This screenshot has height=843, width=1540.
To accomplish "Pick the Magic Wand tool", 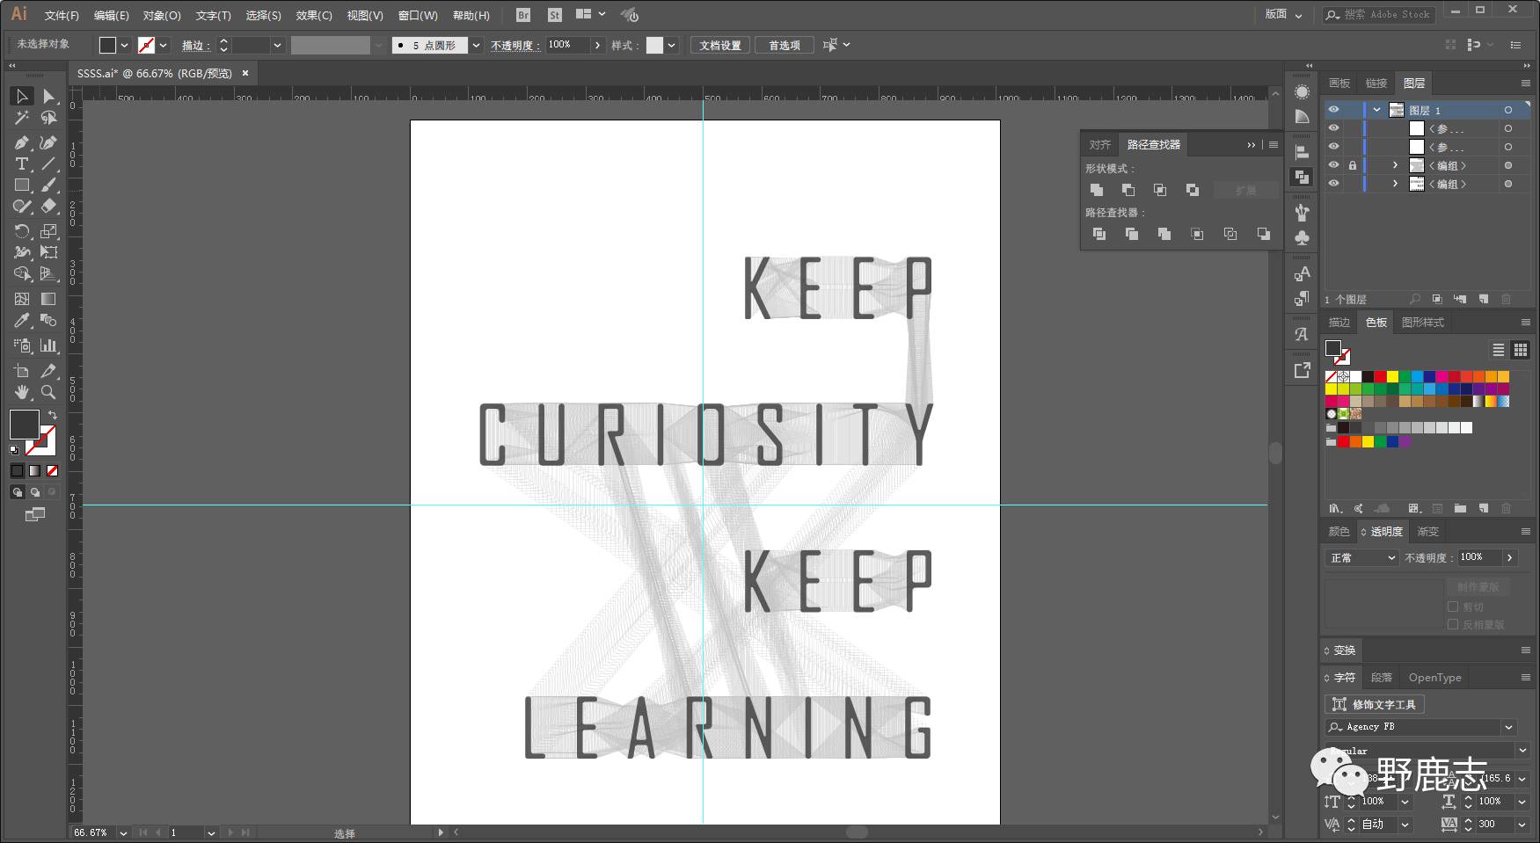I will pos(22,119).
